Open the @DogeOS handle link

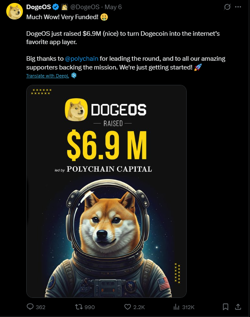[x=85, y=7]
